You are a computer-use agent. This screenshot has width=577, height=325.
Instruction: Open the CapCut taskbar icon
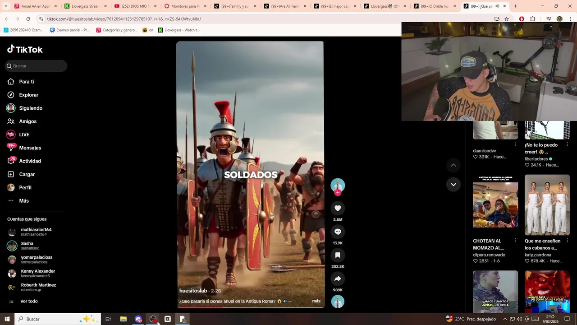[x=168, y=319]
